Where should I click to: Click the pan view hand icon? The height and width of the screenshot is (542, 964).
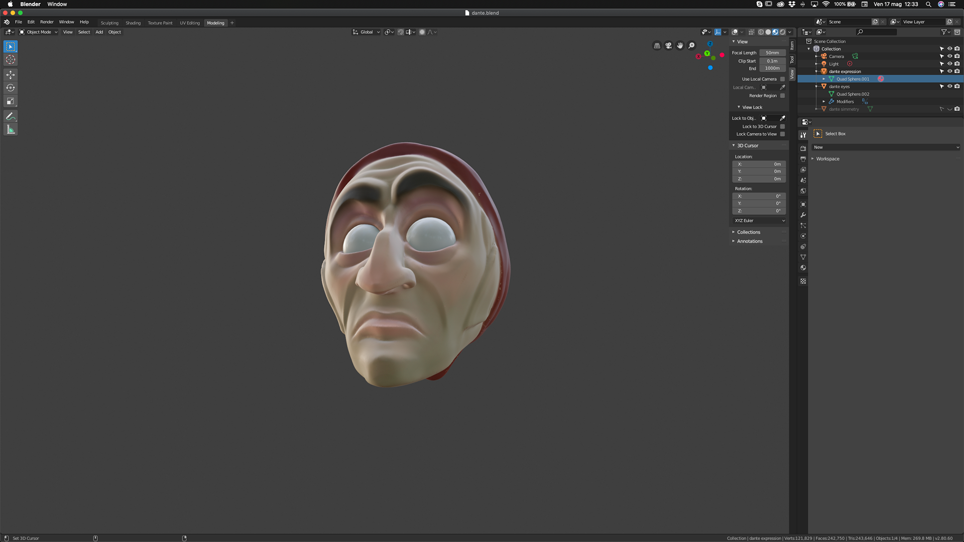coord(680,46)
